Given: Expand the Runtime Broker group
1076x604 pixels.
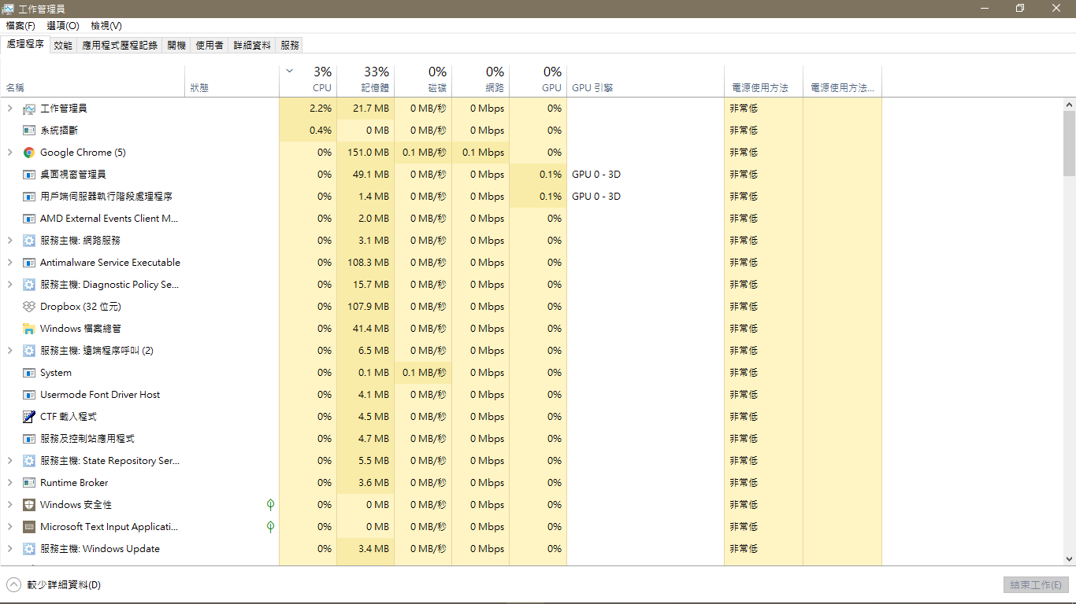Looking at the screenshot, I should tap(9, 483).
